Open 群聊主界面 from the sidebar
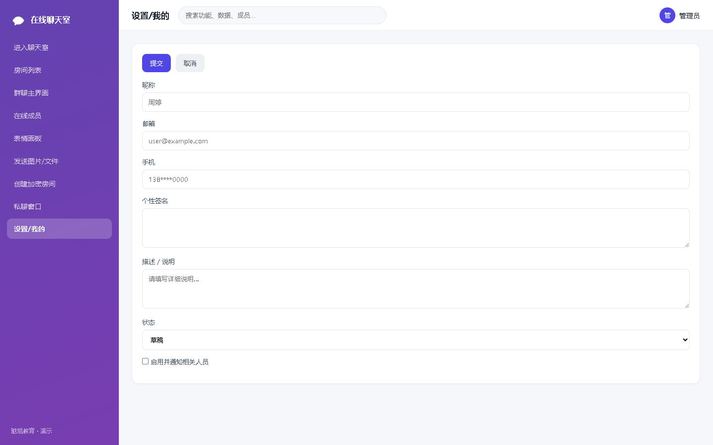The width and height of the screenshot is (713, 445). coord(59,93)
